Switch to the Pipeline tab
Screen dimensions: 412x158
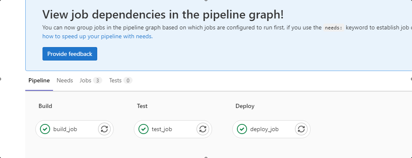[x=39, y=81]
